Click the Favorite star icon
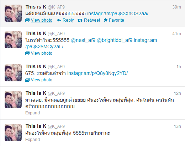Image resolution: width=185 pixels, height=146 pixels. click(x=106, y=20)
